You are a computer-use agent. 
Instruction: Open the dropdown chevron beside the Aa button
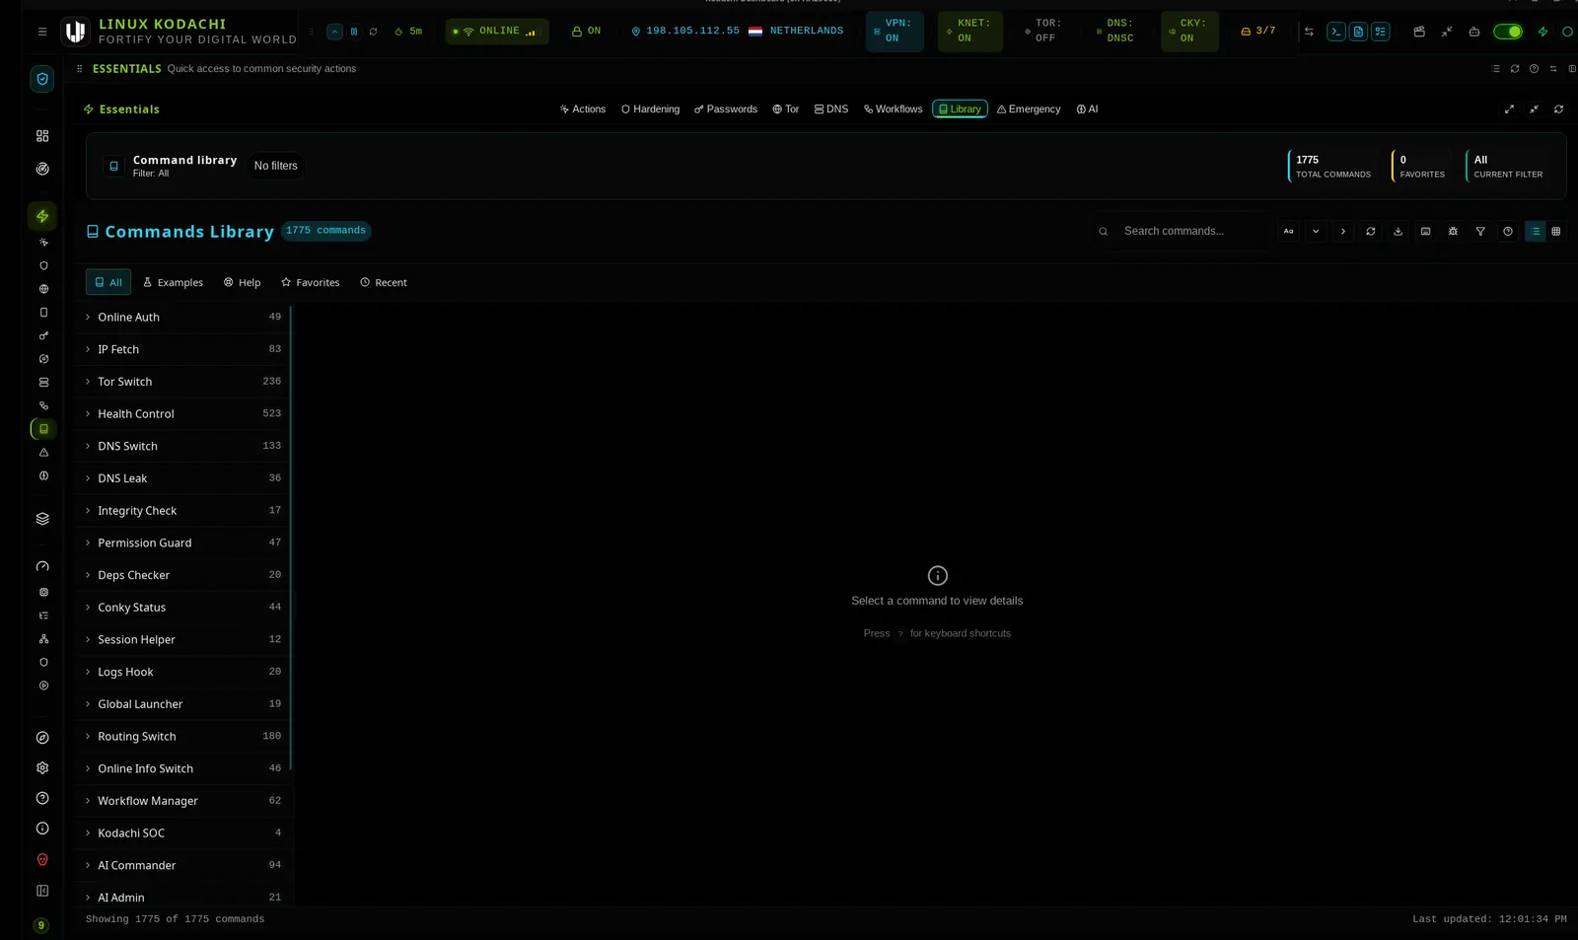1316,231
